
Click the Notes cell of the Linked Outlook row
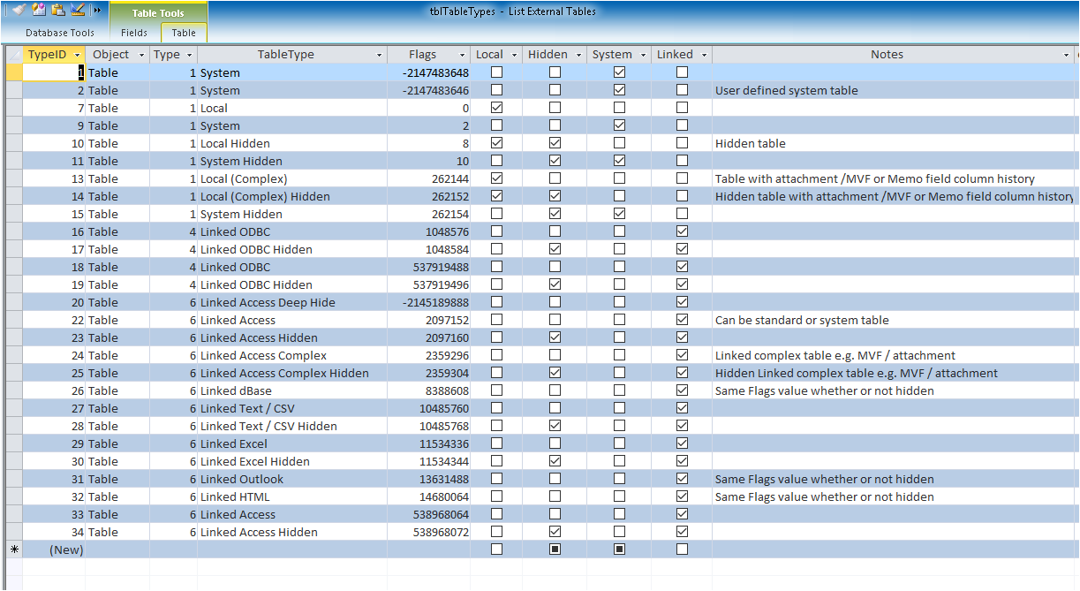[x=893, y=479]
